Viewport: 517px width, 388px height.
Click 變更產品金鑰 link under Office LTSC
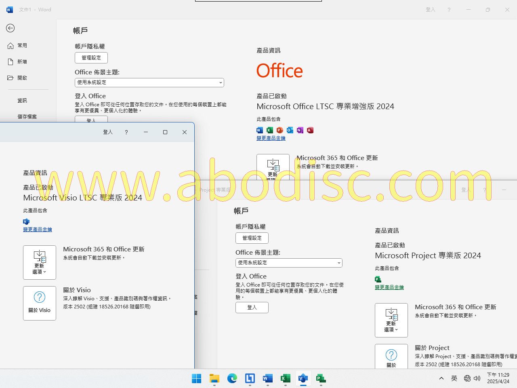[x=271, y=138]
